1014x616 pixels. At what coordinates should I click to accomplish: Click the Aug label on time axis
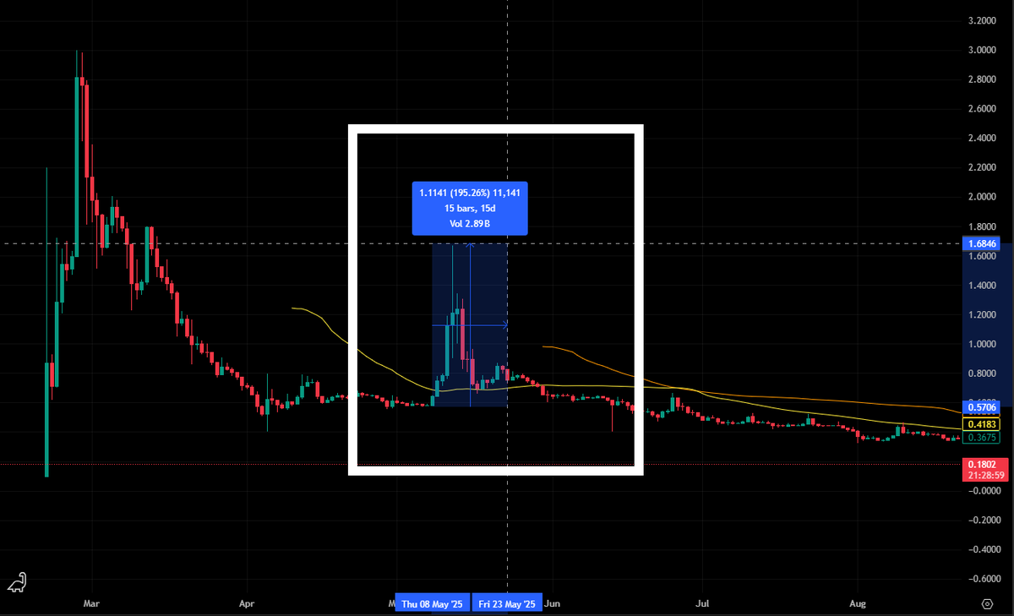point(858,604)
